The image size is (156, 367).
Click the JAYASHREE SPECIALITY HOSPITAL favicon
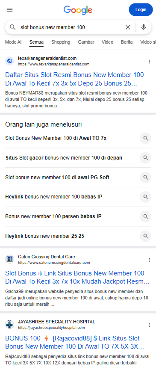9,324
